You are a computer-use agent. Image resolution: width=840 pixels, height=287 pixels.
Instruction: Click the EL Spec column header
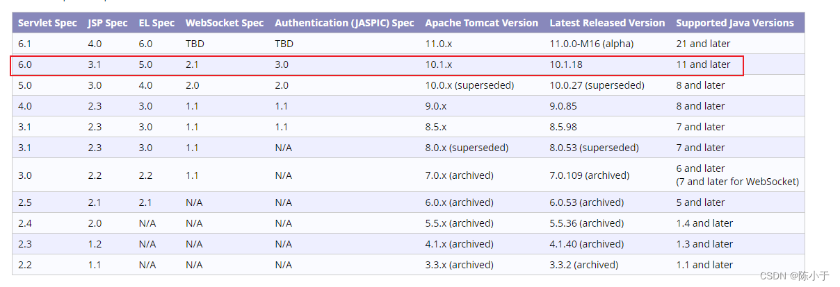coord(156,23)
